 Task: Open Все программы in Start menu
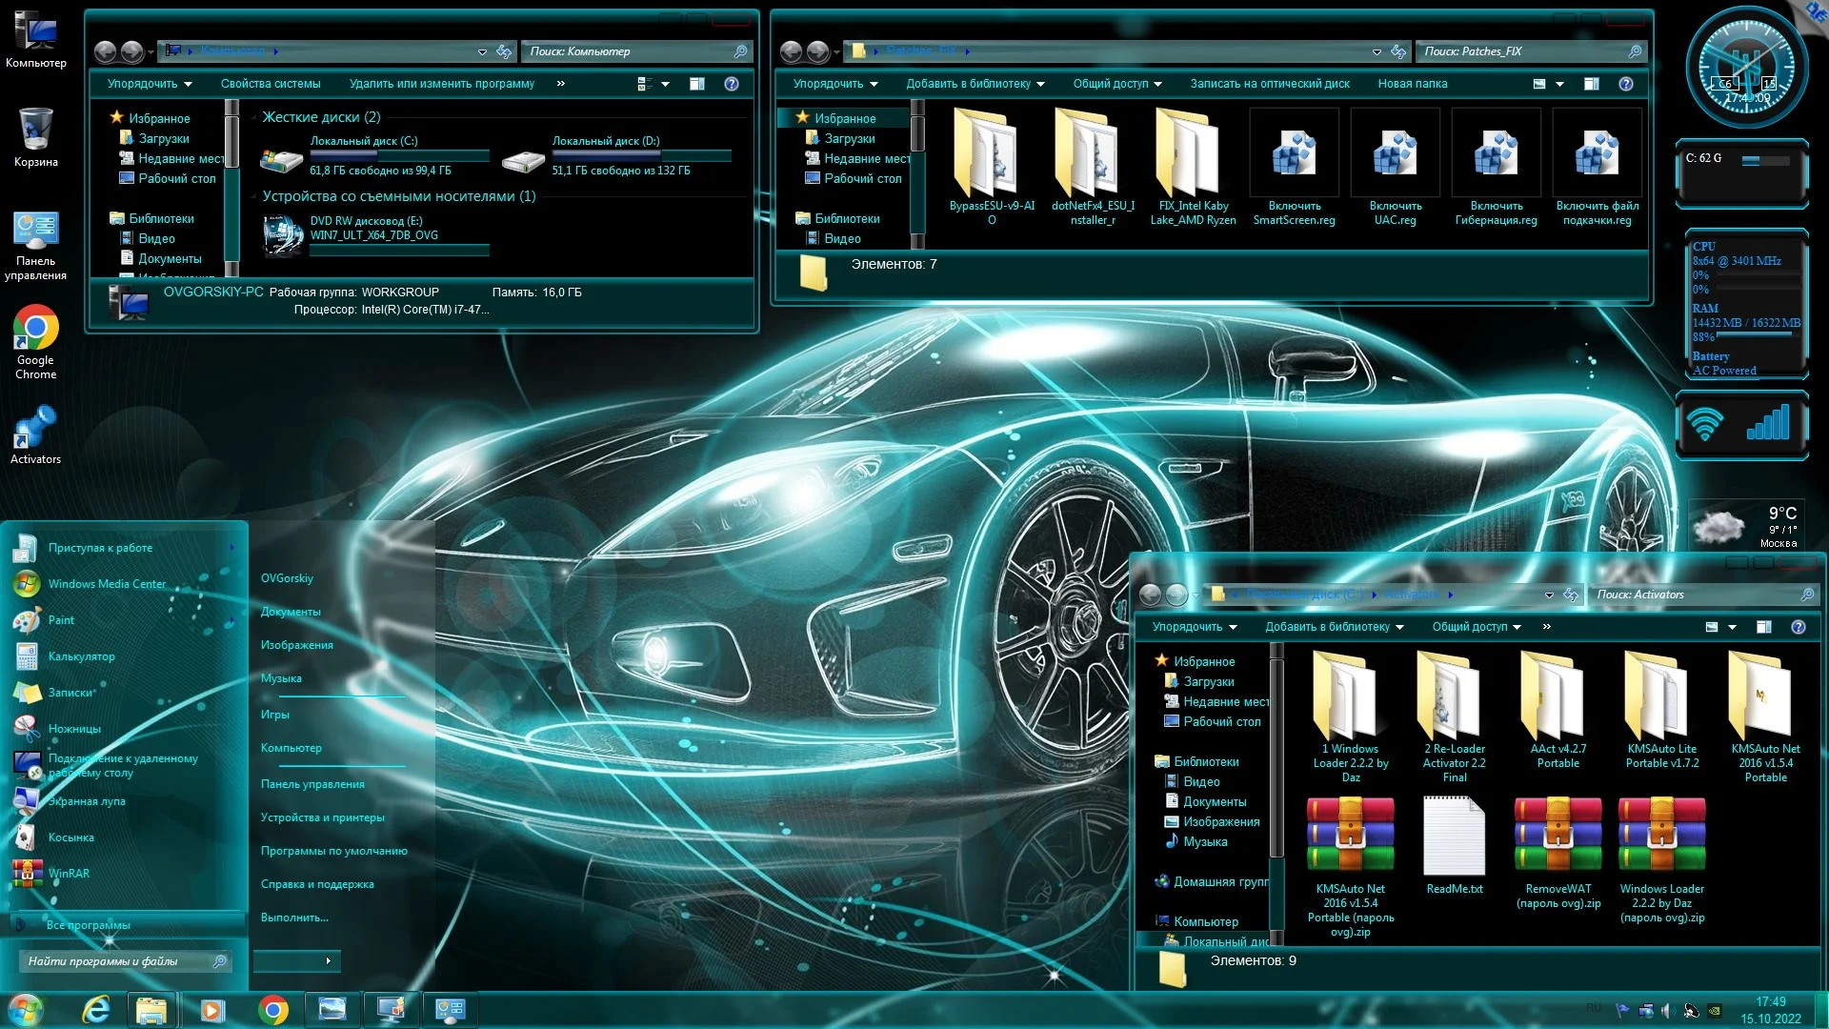pyautogui.click(x=88, y=925)
